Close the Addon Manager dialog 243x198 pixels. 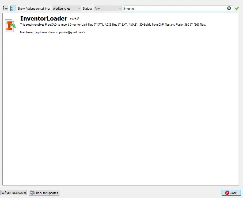tap(231, 193)
